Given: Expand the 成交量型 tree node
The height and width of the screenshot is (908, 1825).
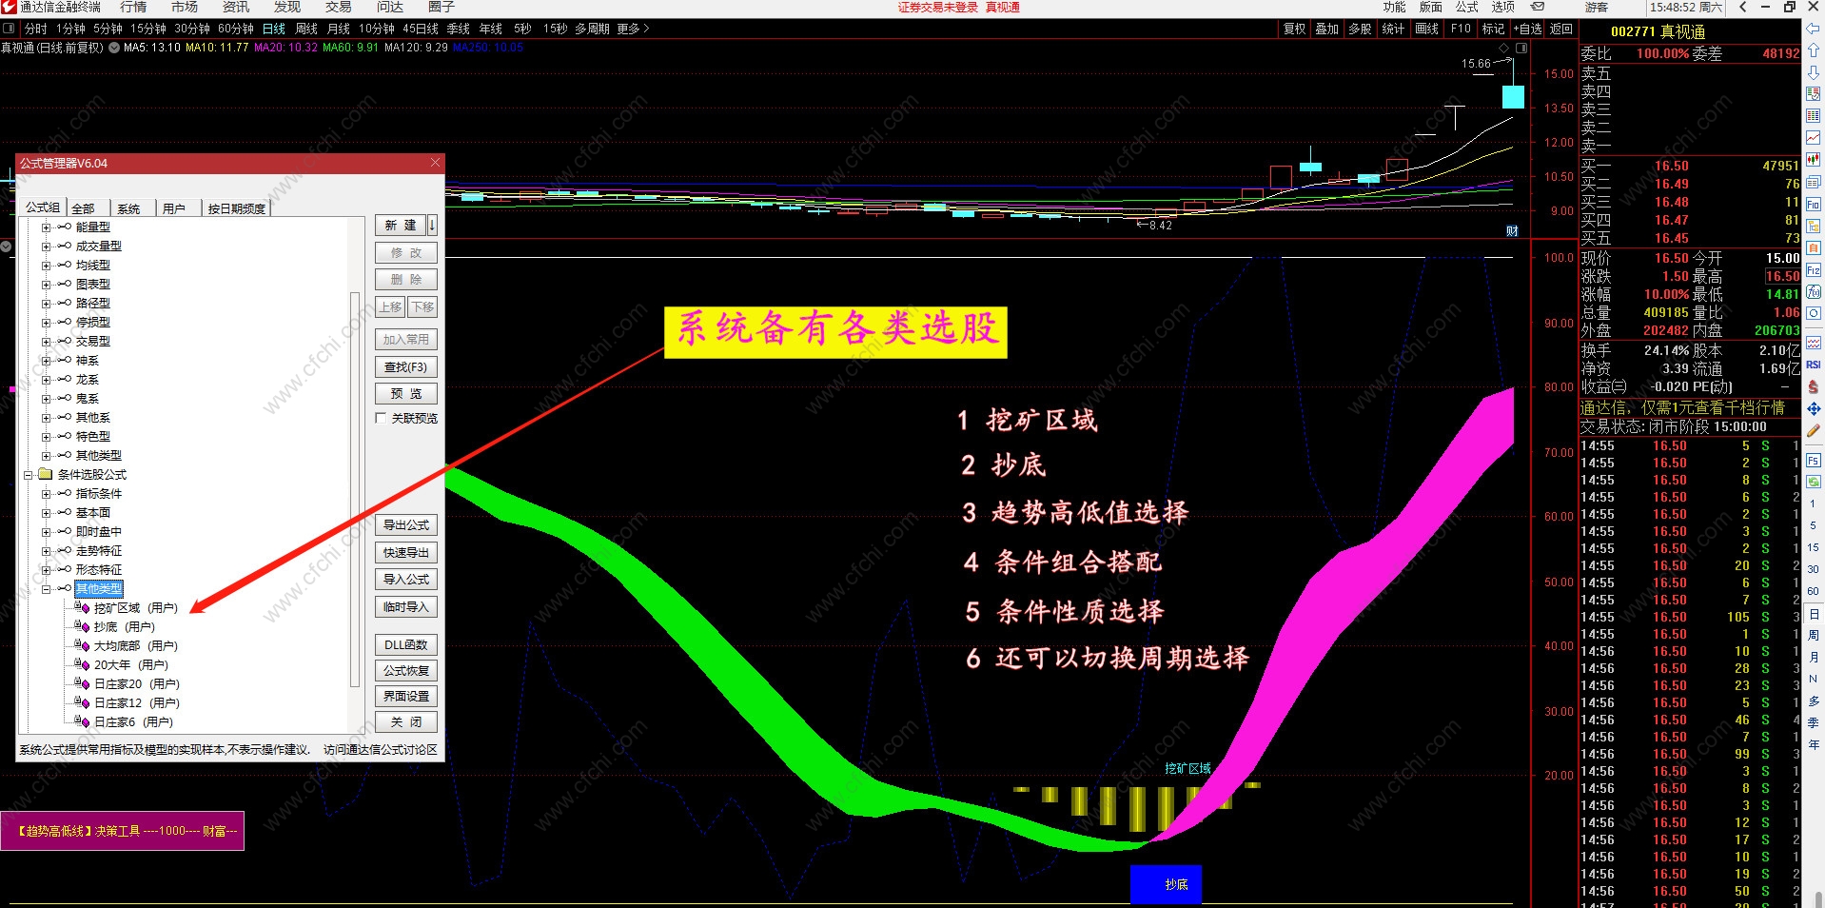Looking at the screenshot, I should tap(46, 247).
